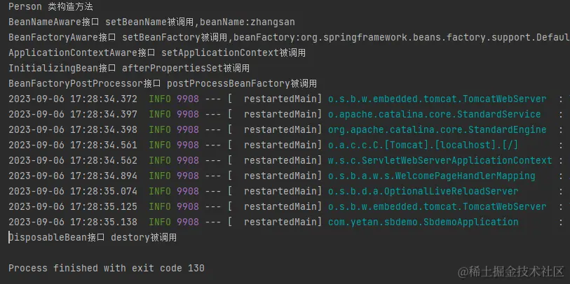This screenshot has width=570, height=284.
Task: Select o.apache.catalina.core.StandardService logger name
Action: 434,114
